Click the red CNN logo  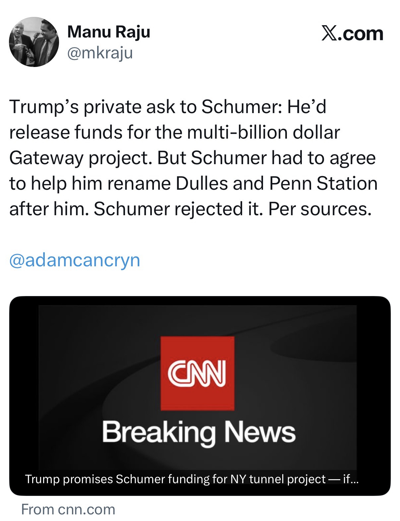[197, 373]
